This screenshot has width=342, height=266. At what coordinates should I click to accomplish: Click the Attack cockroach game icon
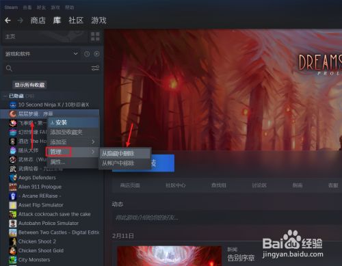pyautogui.click(x=13, y=214)
